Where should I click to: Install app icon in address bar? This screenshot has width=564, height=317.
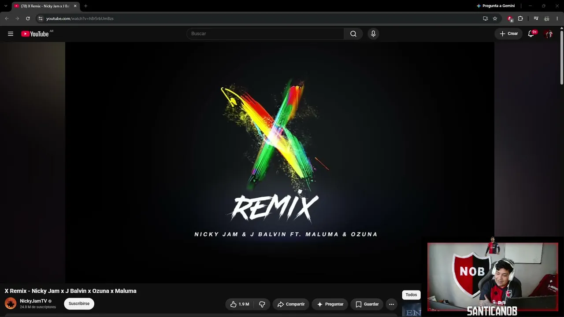[485, 18]
